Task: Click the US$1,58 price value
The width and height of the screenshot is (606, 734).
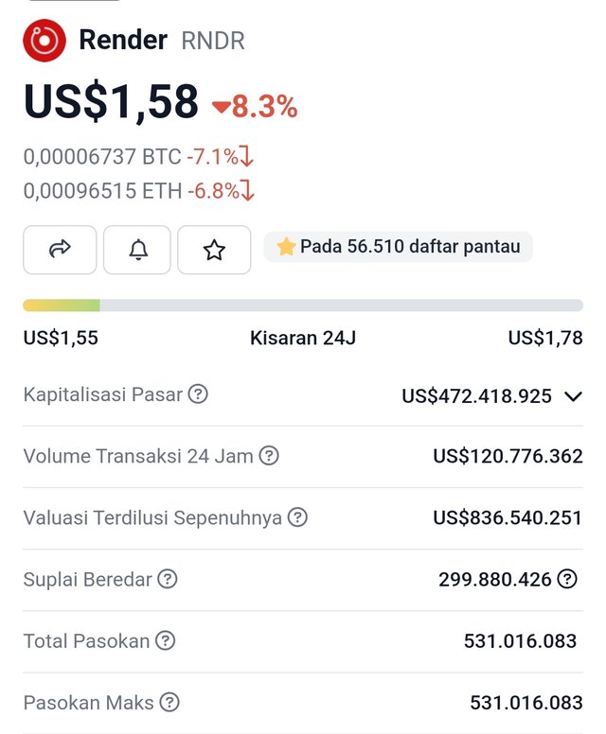Action: click(x=112, y=102)
